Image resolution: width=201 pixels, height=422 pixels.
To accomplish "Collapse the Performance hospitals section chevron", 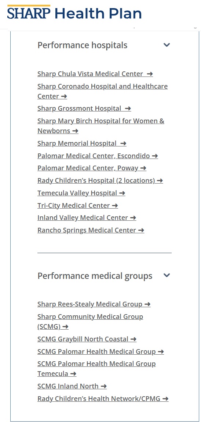I will click(167, 45).
